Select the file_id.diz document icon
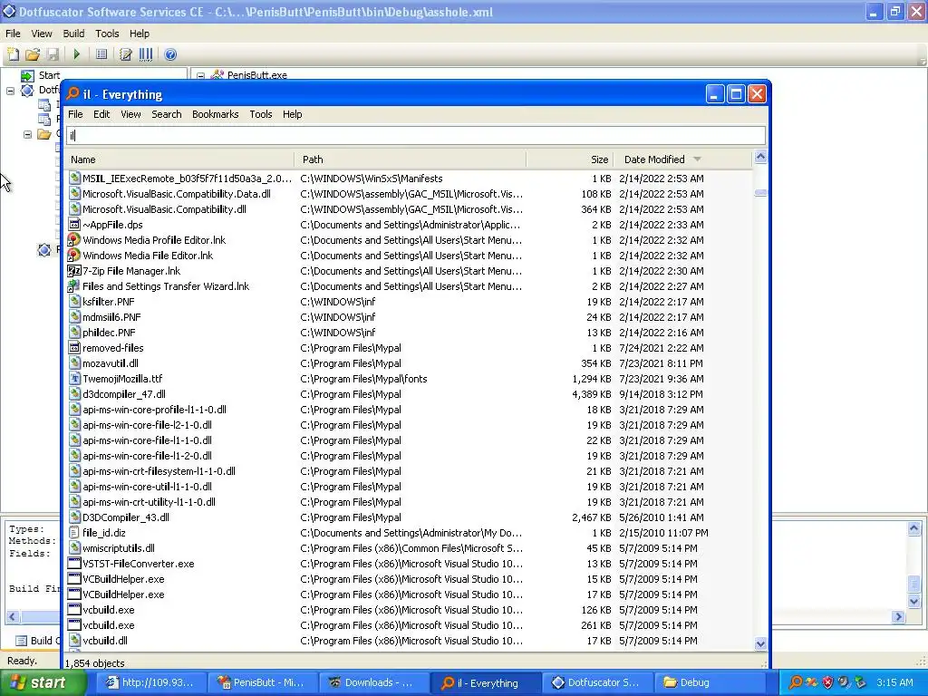The image size is (928, 696). [74, 533]
